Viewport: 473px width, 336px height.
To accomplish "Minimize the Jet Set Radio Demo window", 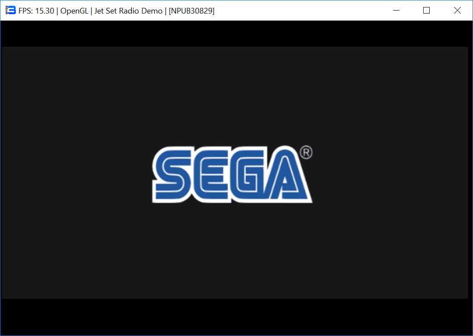I will pos(396,10).
